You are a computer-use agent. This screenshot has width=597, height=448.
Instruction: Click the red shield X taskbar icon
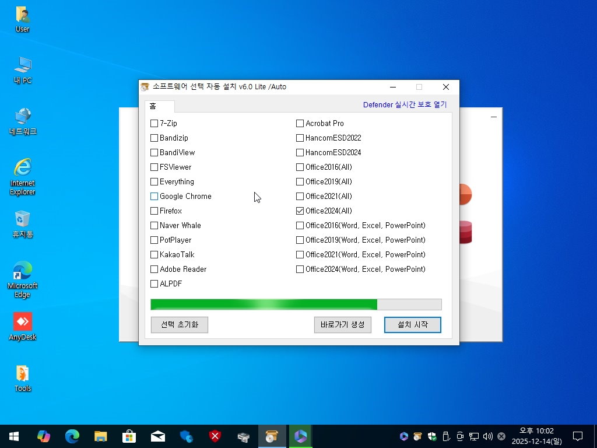coord(215,436)
